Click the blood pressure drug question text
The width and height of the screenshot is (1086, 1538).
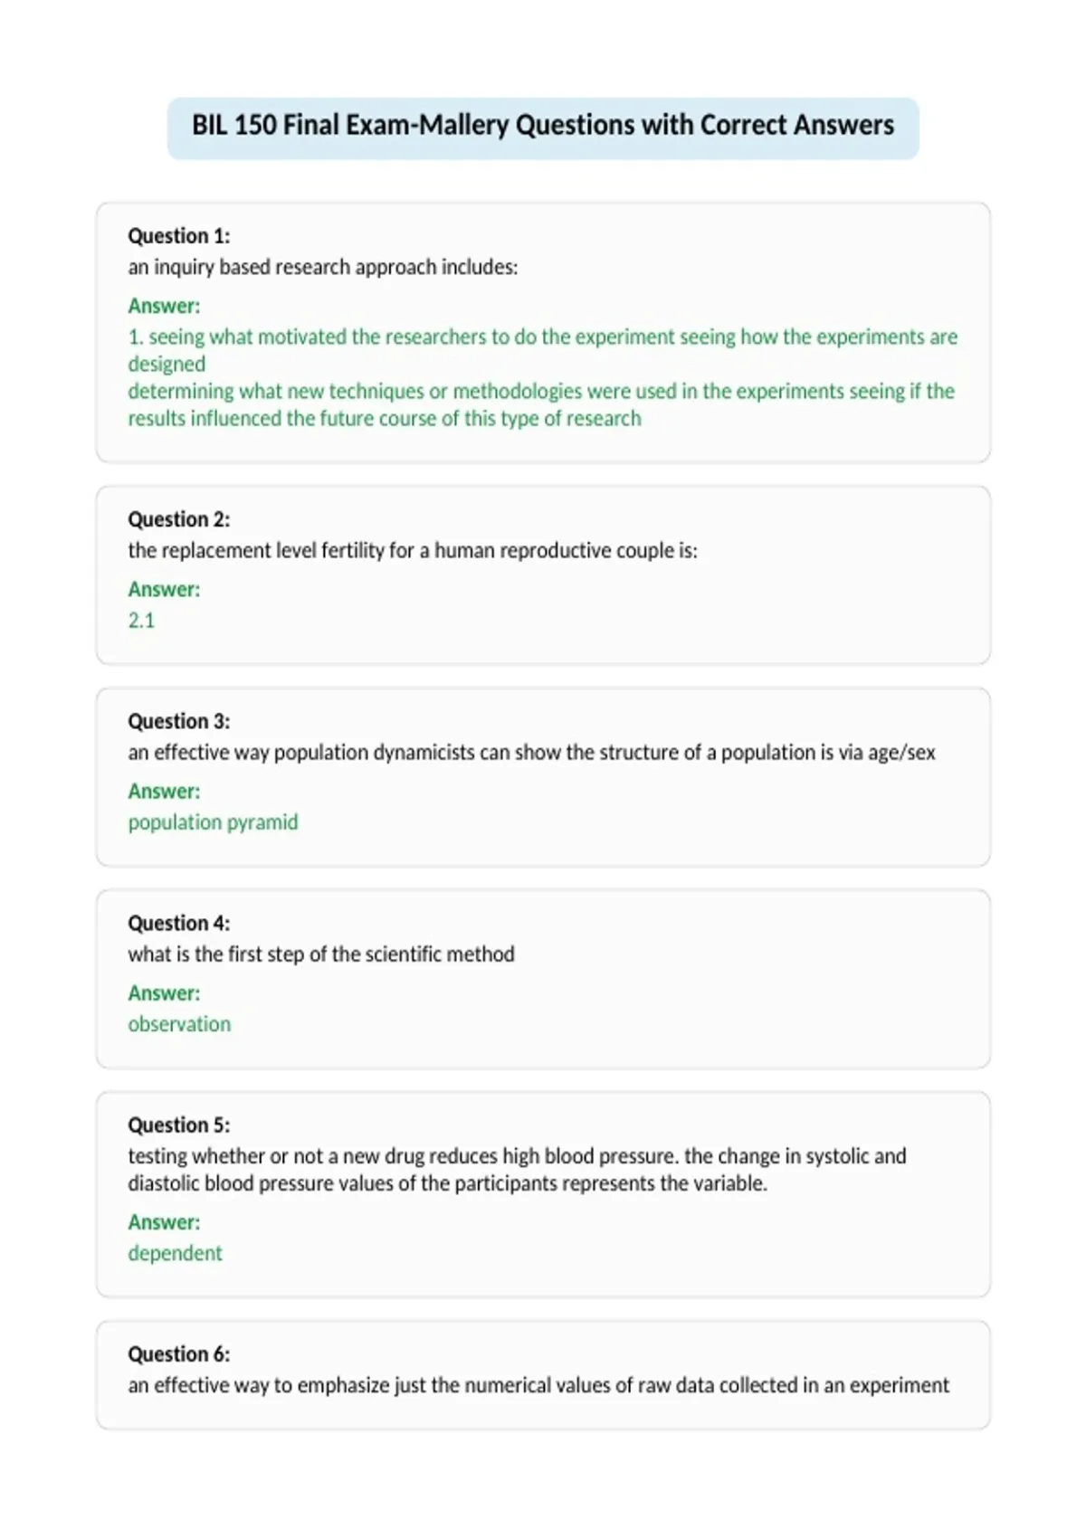(x=517, y=1170)
